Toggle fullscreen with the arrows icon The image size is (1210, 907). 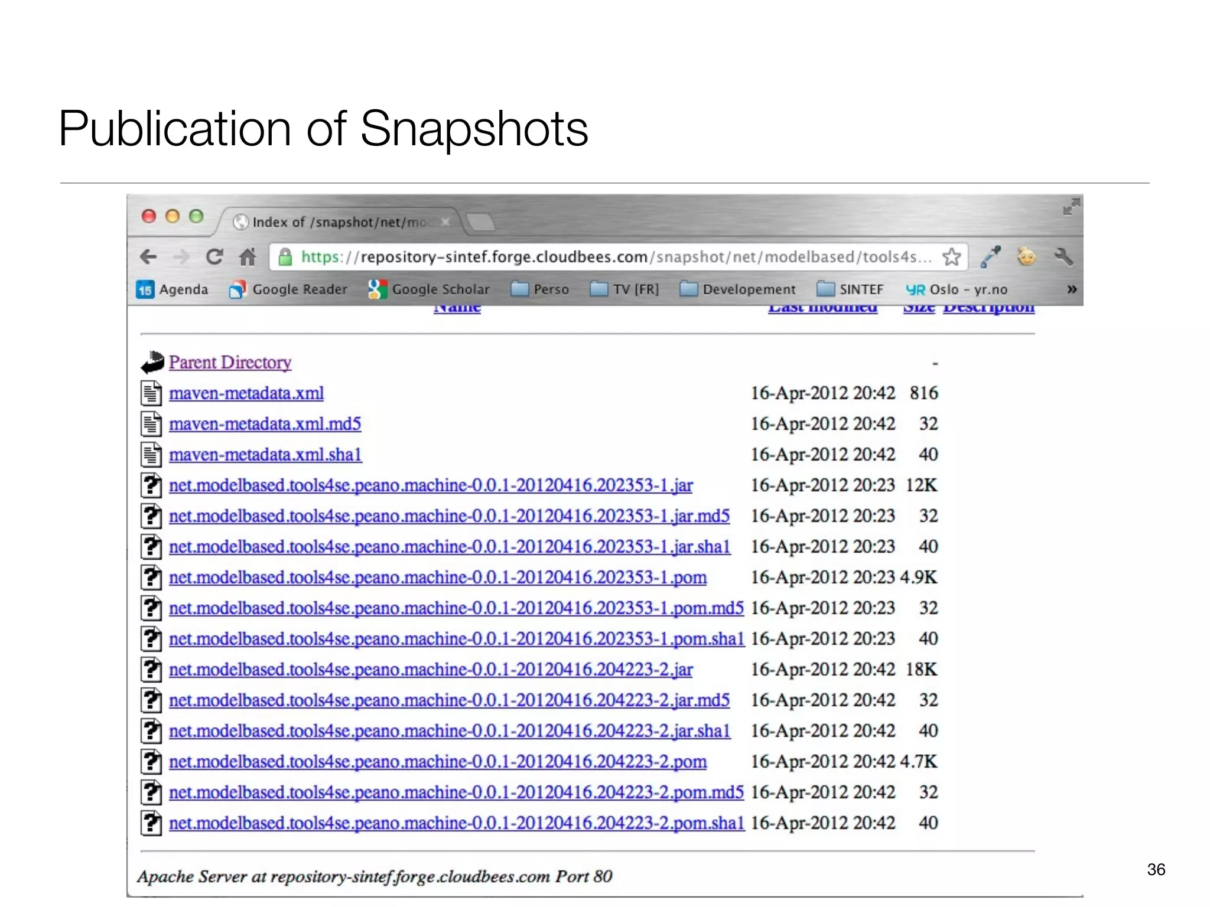(x=1071, y=207)
